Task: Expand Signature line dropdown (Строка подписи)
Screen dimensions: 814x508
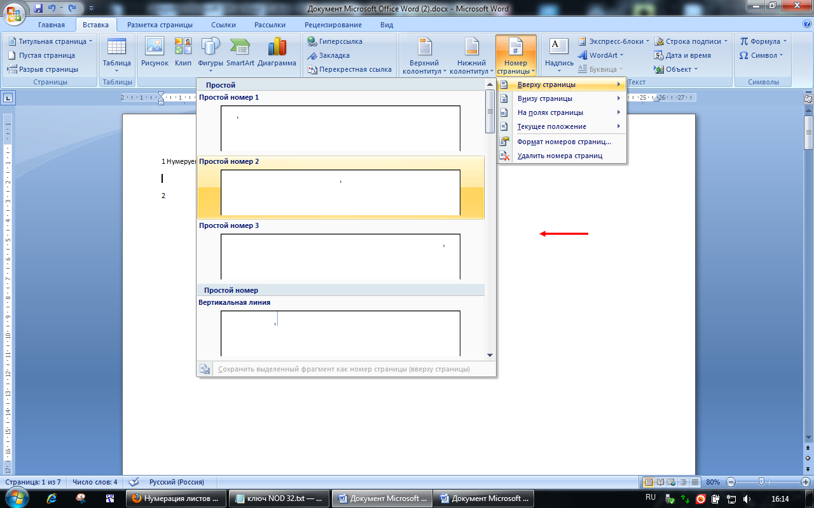Action: pyautogui.click(x=726, y=41)
